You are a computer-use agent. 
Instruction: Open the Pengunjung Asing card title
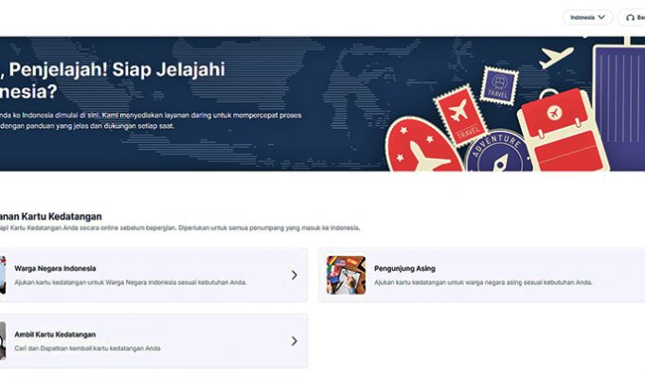pyautogui.click(x=404, y=268)
